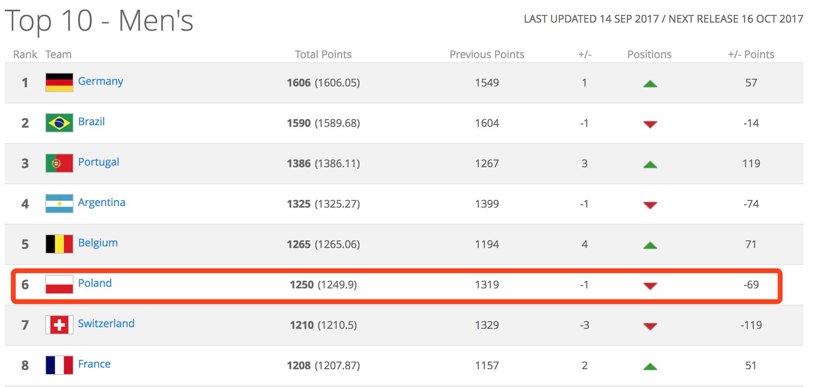Image resolution: width=818 pixels, height=387 pixels.
Task: Click France's position change value 2
Action: pos(584,366)
